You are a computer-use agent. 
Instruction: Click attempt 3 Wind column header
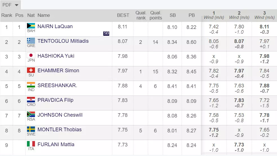[x=264, y=15]
